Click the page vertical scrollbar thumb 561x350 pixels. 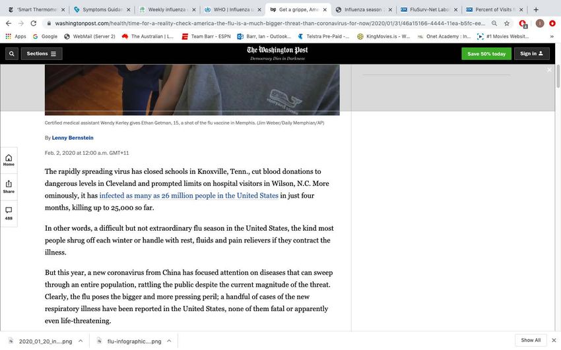click(558, 76)
